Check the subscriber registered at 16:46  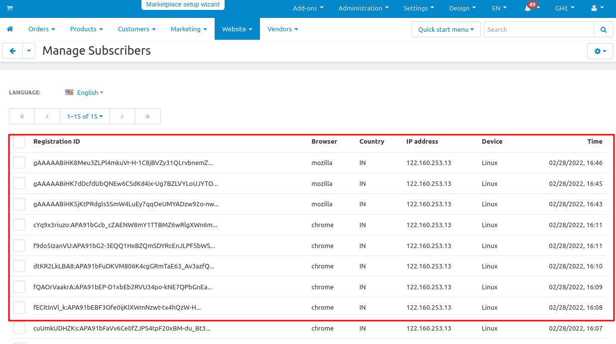point(19,163)
